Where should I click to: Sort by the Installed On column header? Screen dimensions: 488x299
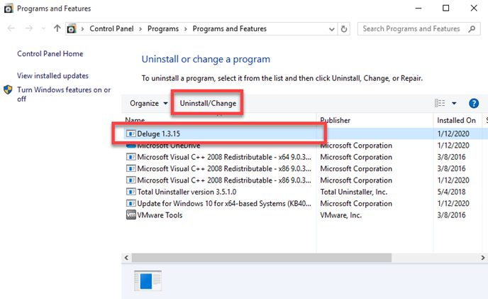457,120
